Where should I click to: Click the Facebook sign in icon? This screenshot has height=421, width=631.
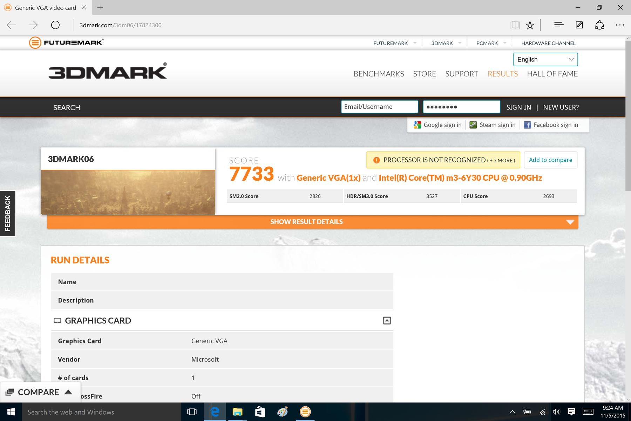(x=527, y=125)
